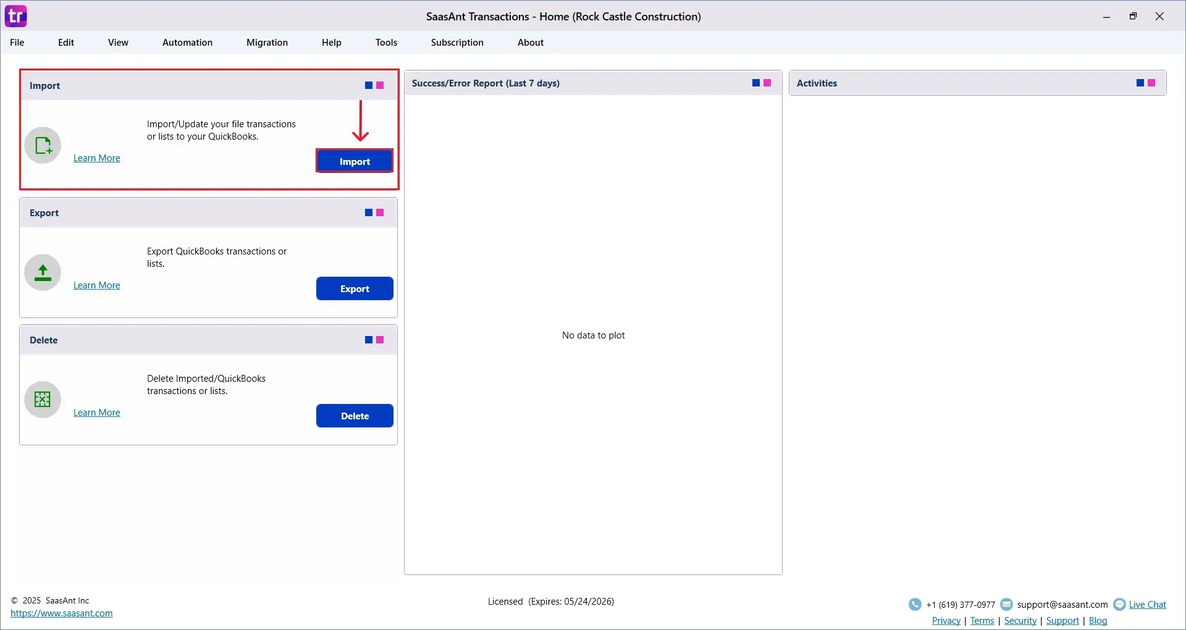Click the Delete grid icon
This screenshot has width=1186, height=630.
[x=41, y=400]
